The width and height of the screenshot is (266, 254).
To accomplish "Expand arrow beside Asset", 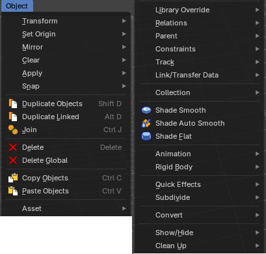I will coord(124,208).
